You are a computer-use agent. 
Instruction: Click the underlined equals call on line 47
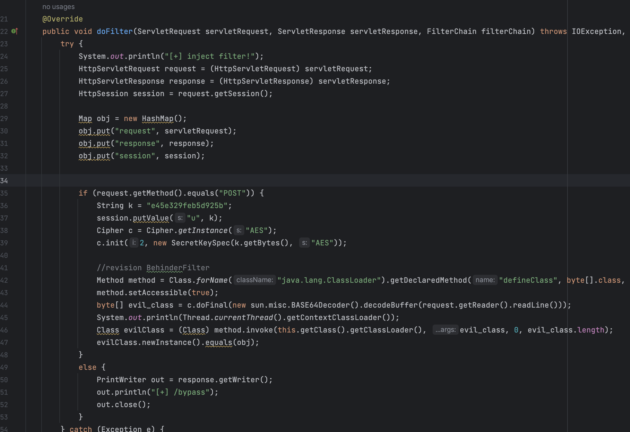219,342
